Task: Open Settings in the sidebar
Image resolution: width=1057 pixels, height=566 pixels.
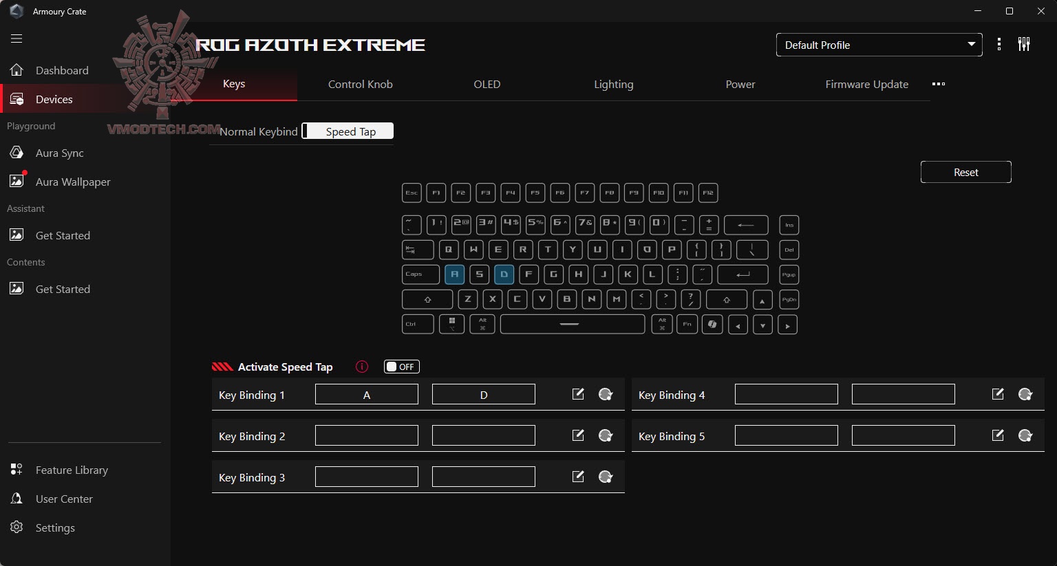Action: pyautogui.click(x=55, y=527)
